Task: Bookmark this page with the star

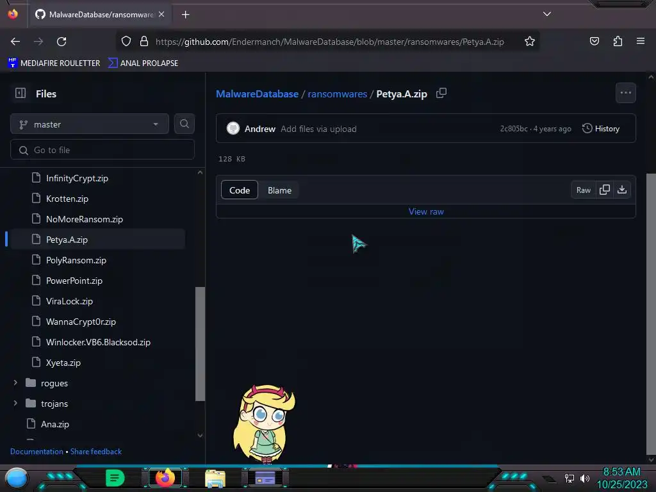Action: pyautogui.click(x=530, y=42)
